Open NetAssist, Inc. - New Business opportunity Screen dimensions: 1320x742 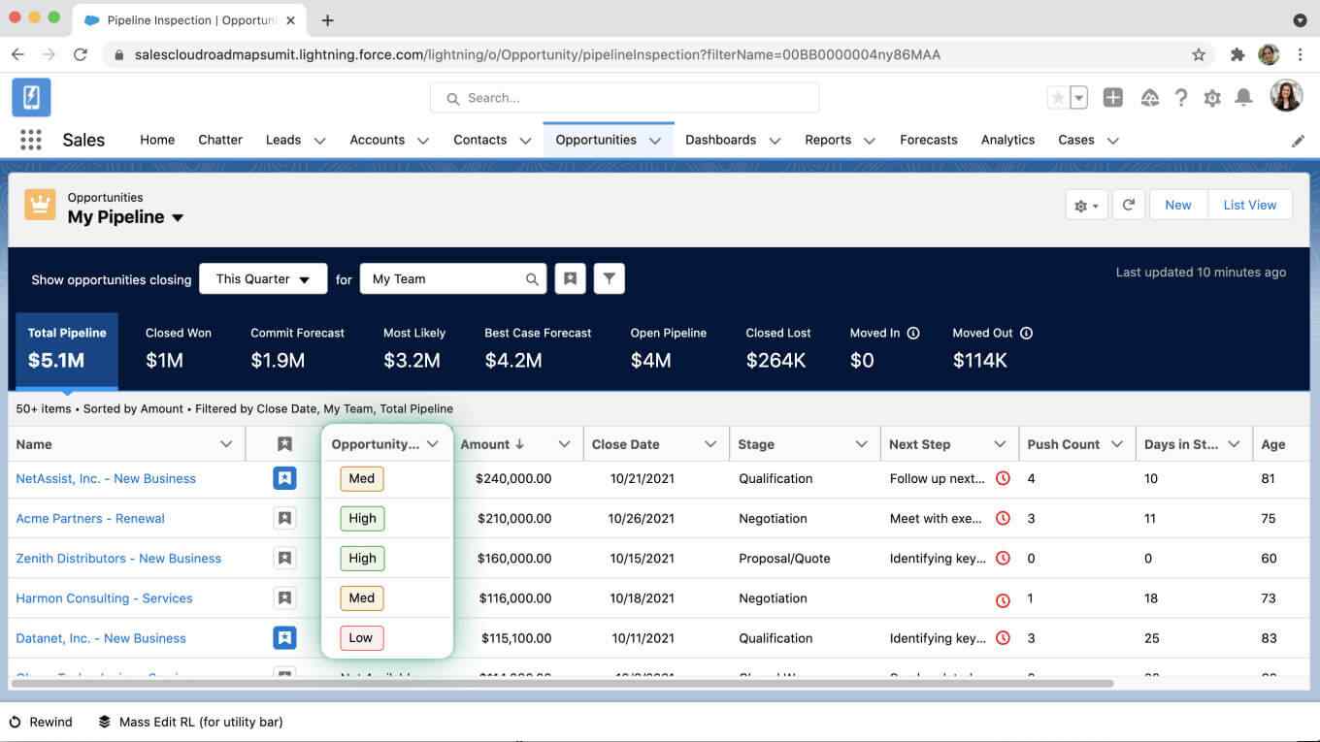coord(106,478)
